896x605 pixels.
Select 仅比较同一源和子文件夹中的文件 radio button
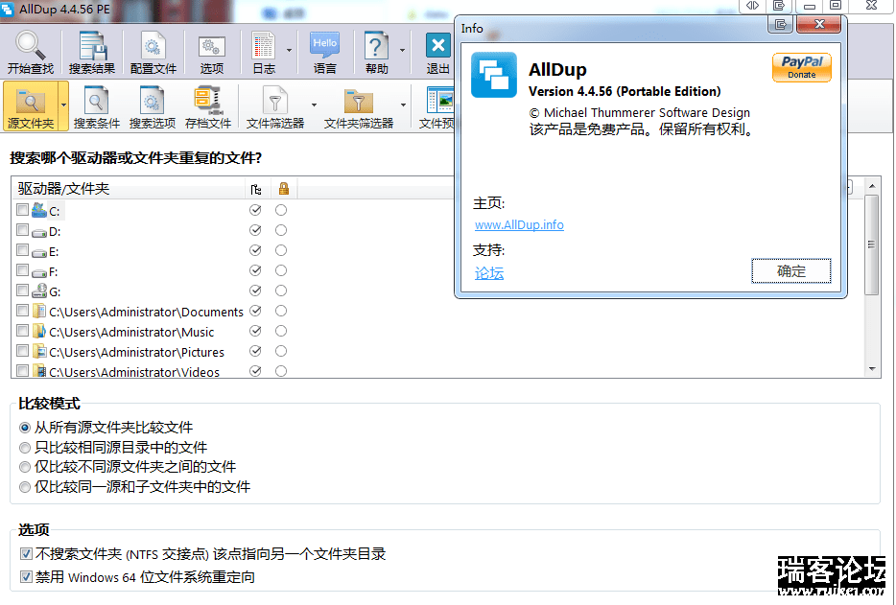[25, 487]
